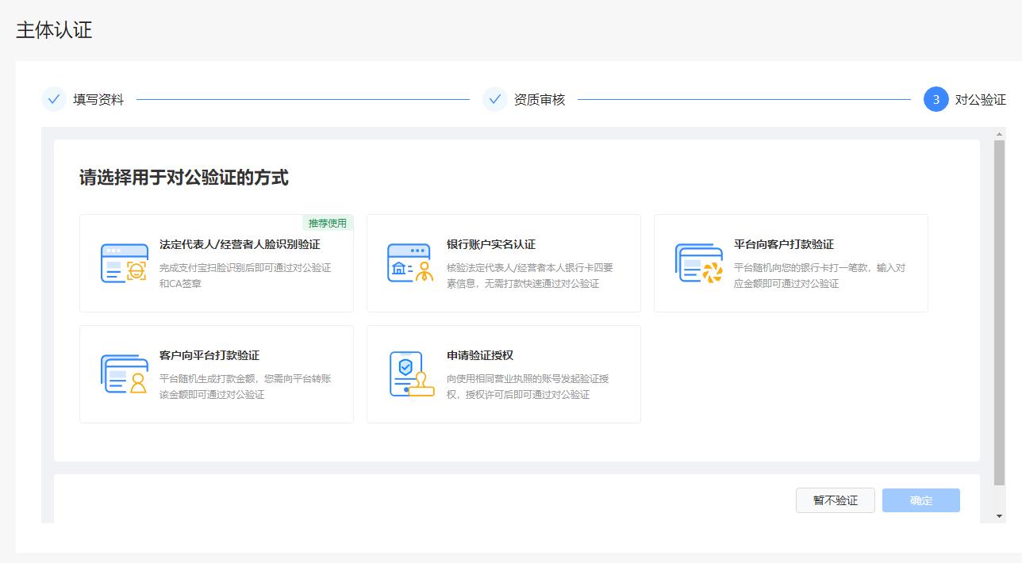Click the platform-pays-customer description text
1022x563 pixels.
pos(820,275)
